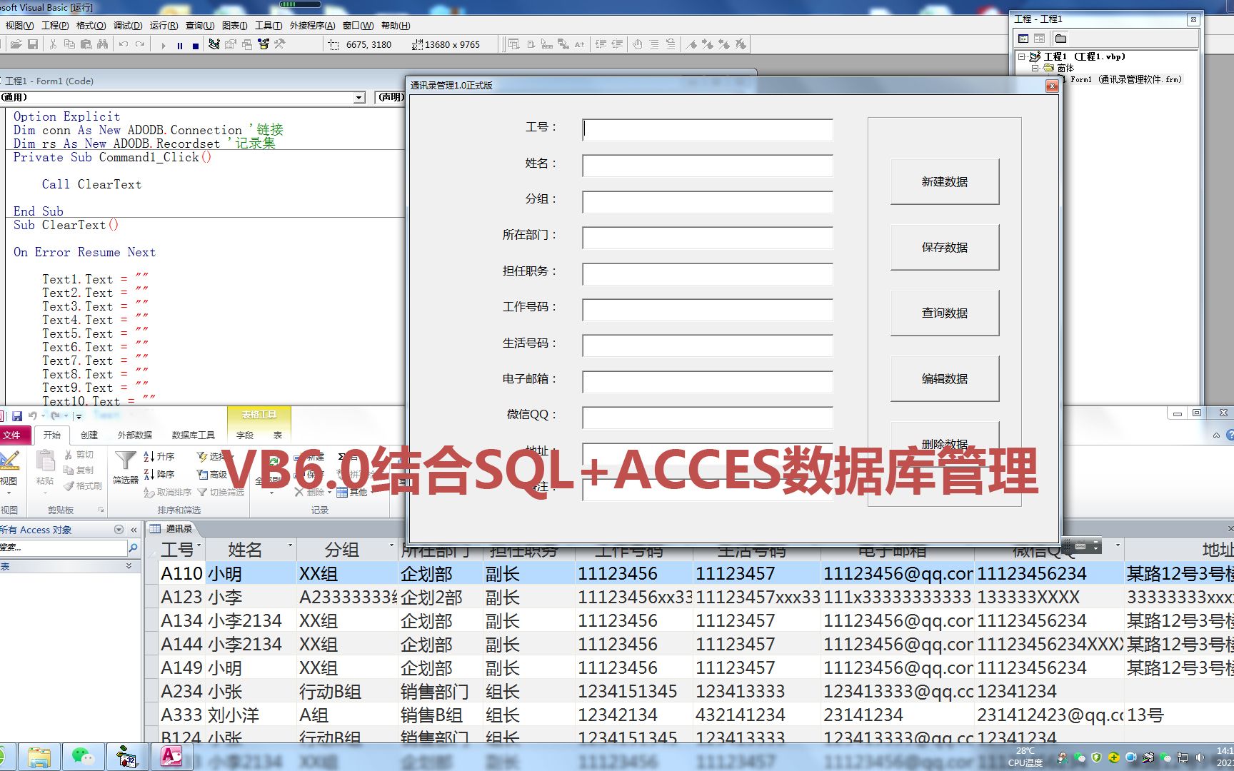Screen dimensions: 1234x771
Task: Click the 工号 input field
Action: click(708, 130)
